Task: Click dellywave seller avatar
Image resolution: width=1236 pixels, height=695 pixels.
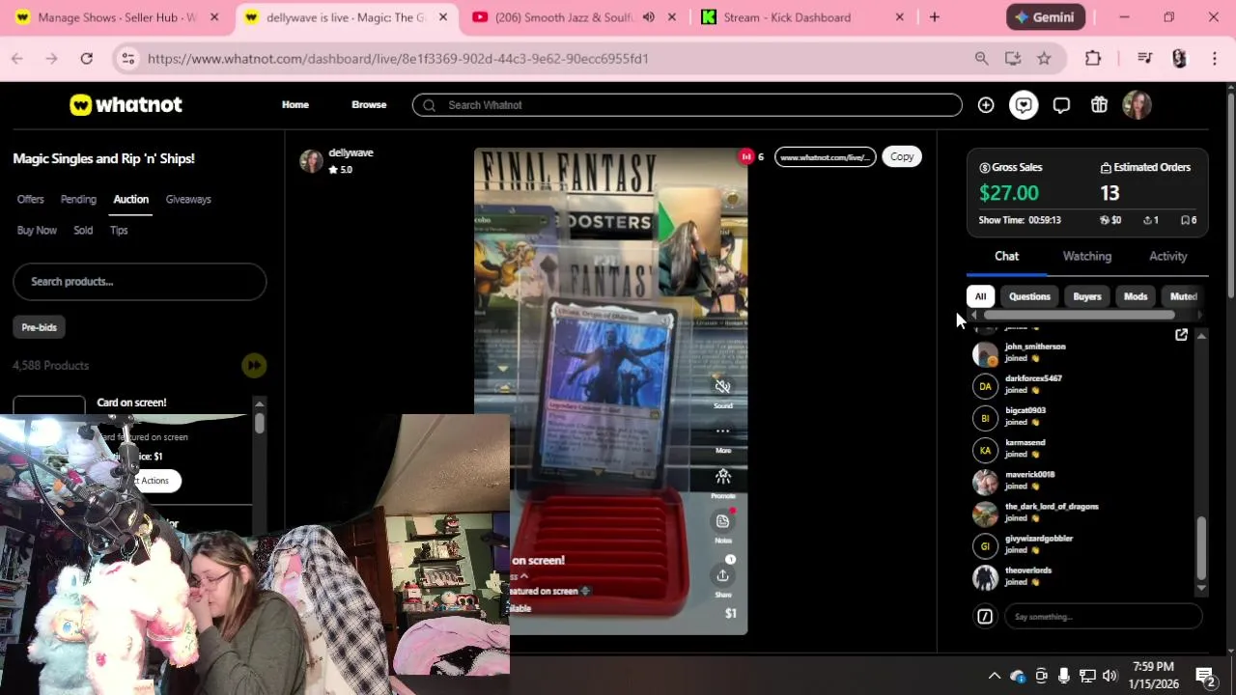Action: (311, 161)
